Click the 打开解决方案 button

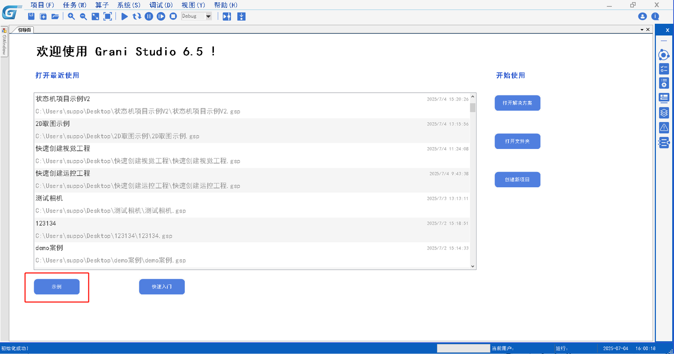517,103
